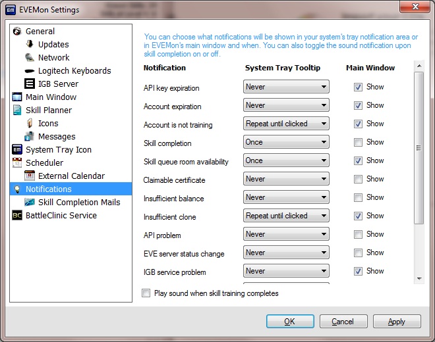The image size is (435, 342).
Task: Open API key expiration tooltip dropdown
Action: [x=286, y=87]
